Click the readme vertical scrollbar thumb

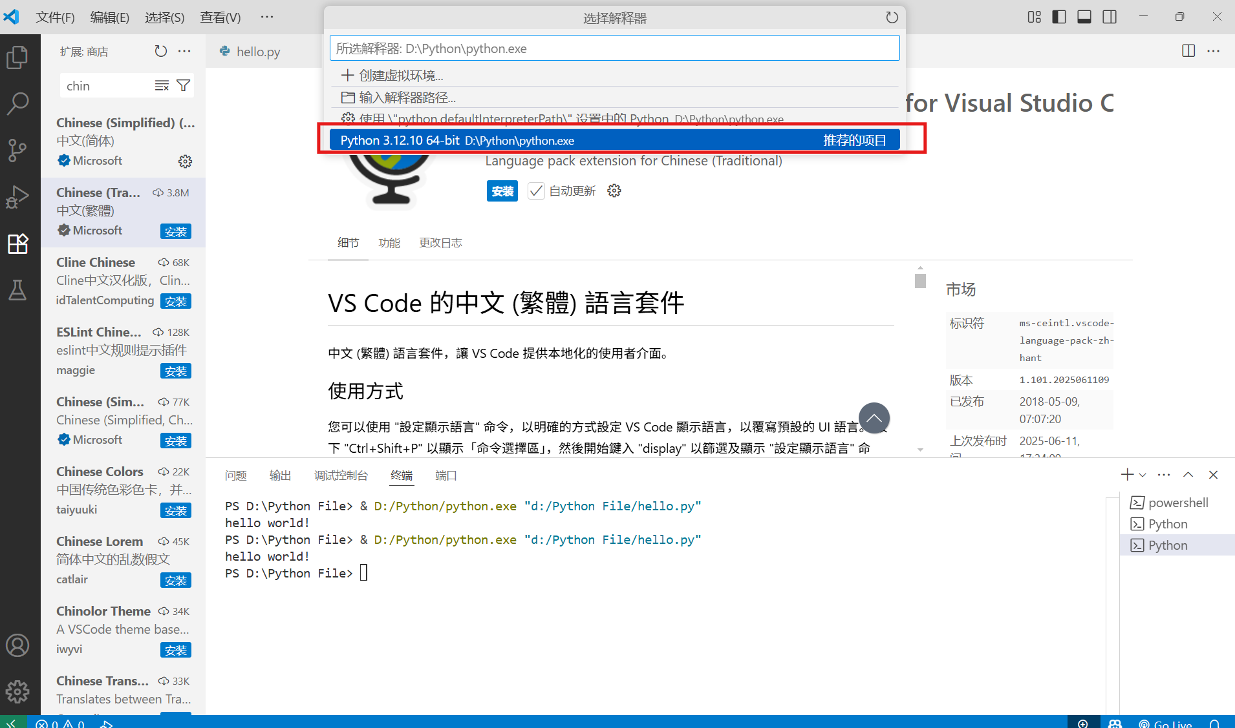pos(920,281)
